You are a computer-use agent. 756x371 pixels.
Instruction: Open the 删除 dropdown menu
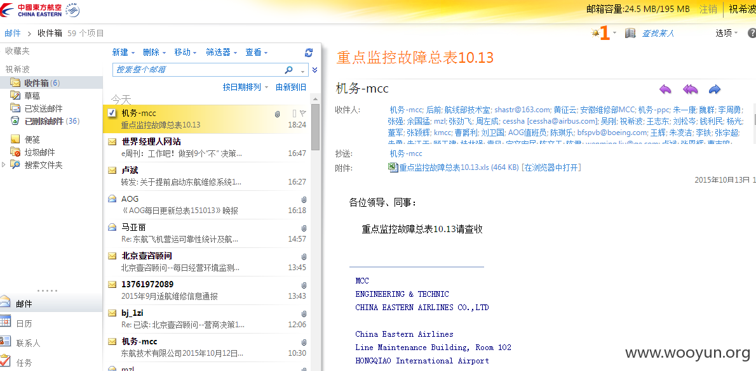click(154, 53)
